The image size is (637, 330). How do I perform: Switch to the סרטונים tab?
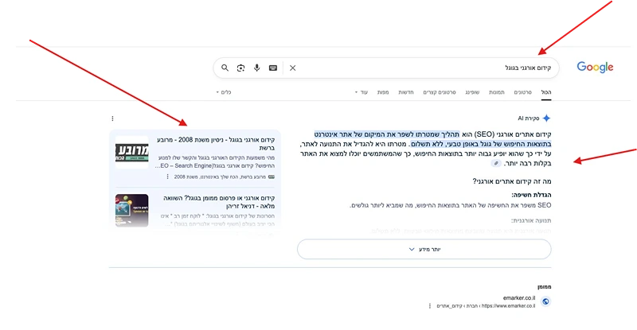[x=523, y=92]
